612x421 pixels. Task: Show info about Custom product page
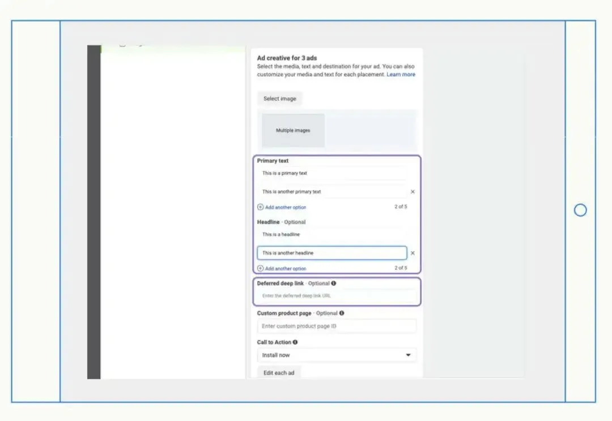[342, 313]
